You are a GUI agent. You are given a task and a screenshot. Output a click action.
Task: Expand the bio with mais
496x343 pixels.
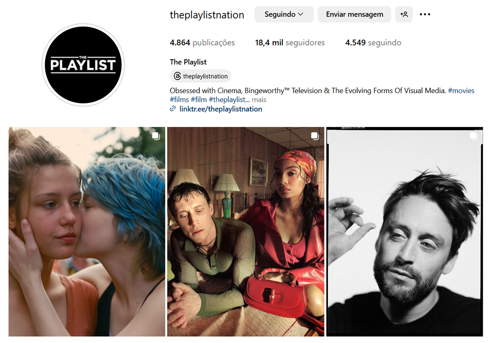coord(259,100)
